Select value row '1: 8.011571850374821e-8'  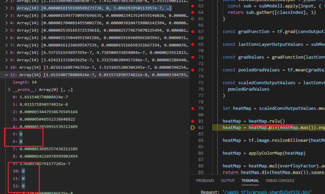(40, 104)
